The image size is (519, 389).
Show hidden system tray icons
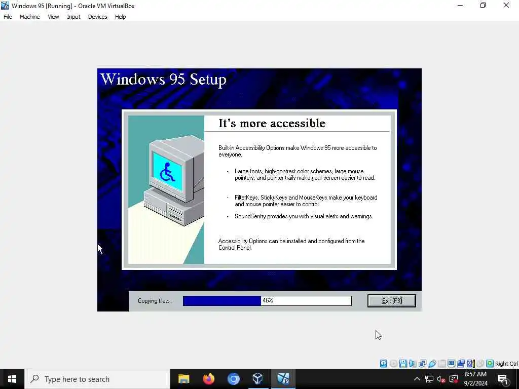click(417, 379)
